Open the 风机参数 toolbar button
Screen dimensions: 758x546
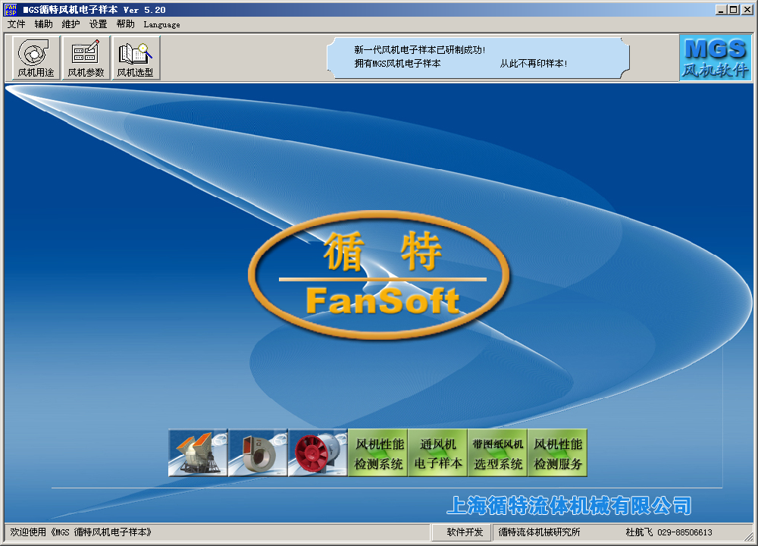click(x=86, y=58)
